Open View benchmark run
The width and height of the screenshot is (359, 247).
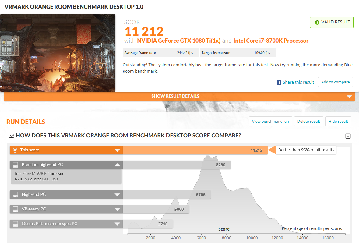(x=270, y=121)
